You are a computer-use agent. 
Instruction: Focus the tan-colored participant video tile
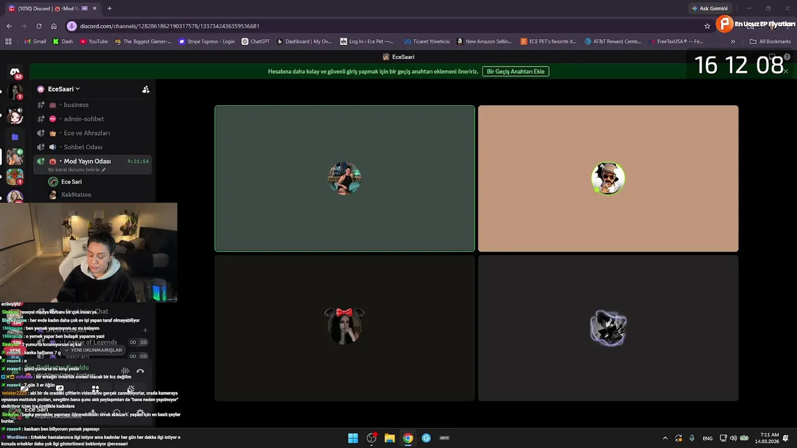(x=608, y=179)
